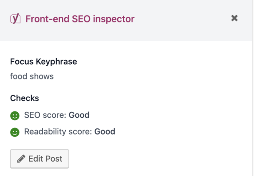Image resolution: width=254 pixels, height=176 pixels.
Task: Click the word "Keyphrase" in the heading
Action: coord(57,62)
